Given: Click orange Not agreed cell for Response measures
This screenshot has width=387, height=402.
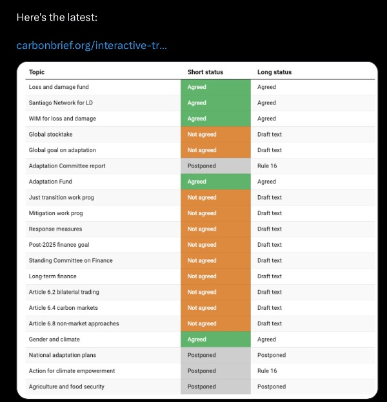Looking at the screenshot, I should 215,229.
